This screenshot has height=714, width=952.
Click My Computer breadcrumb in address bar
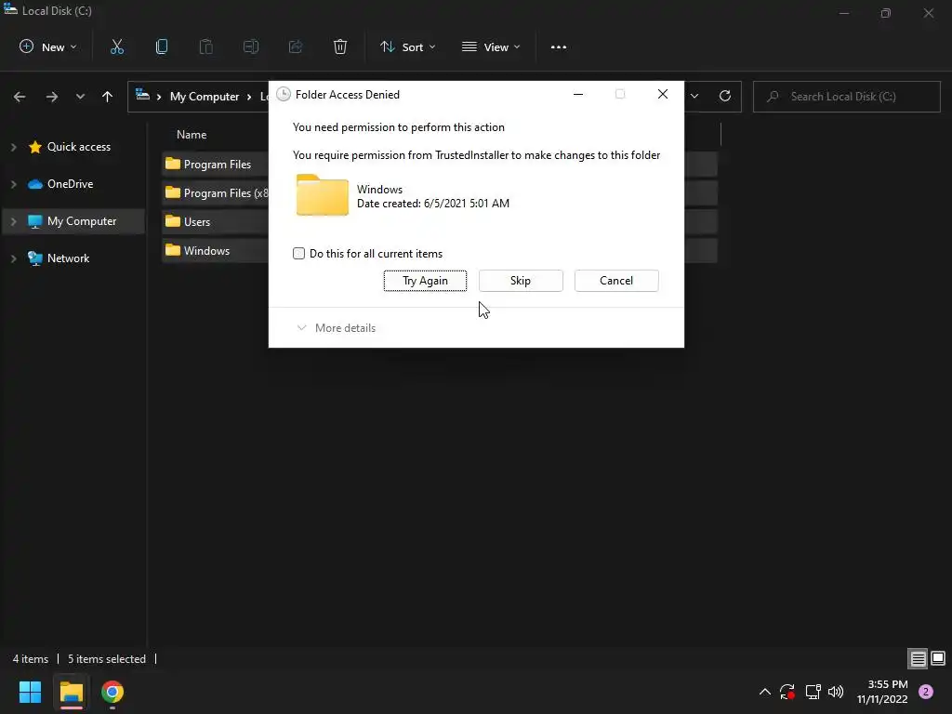pos(205,97)
